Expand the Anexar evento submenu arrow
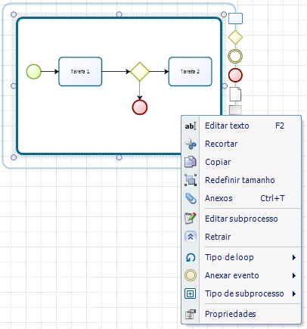307x329 pixels. [x=294, y=275]
